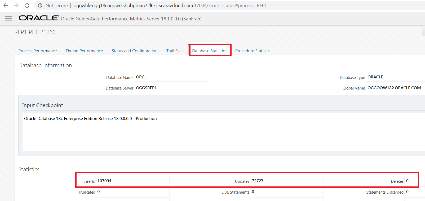Screen dimensions: 425x201
Task: Switch to Thread Performance tab
Action: (84, 51)
